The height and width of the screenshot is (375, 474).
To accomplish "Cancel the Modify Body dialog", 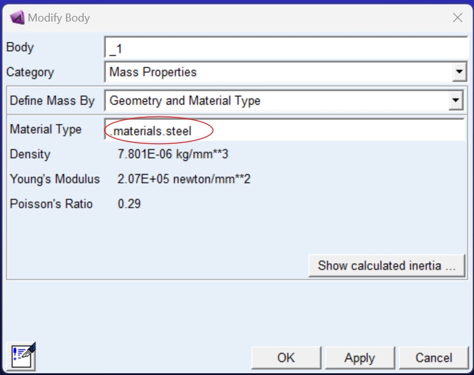I will tap(434, 358).
